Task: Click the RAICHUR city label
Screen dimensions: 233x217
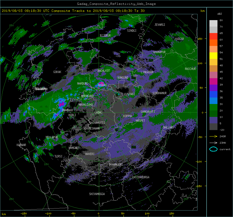Action: click(190, 69)
